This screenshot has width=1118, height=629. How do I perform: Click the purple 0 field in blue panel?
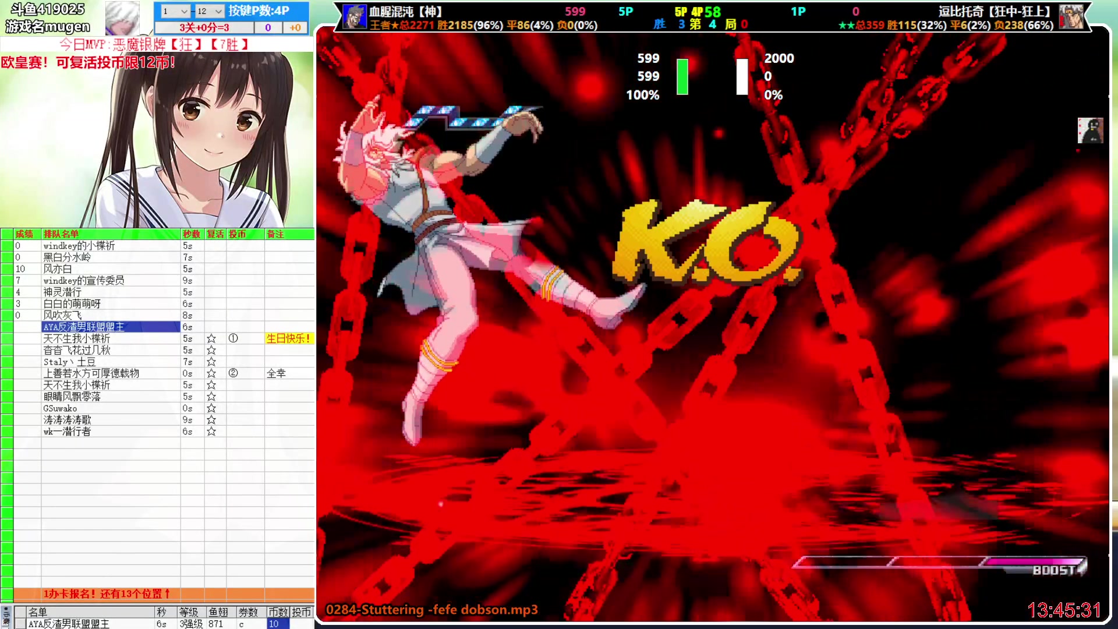[268, 27]
